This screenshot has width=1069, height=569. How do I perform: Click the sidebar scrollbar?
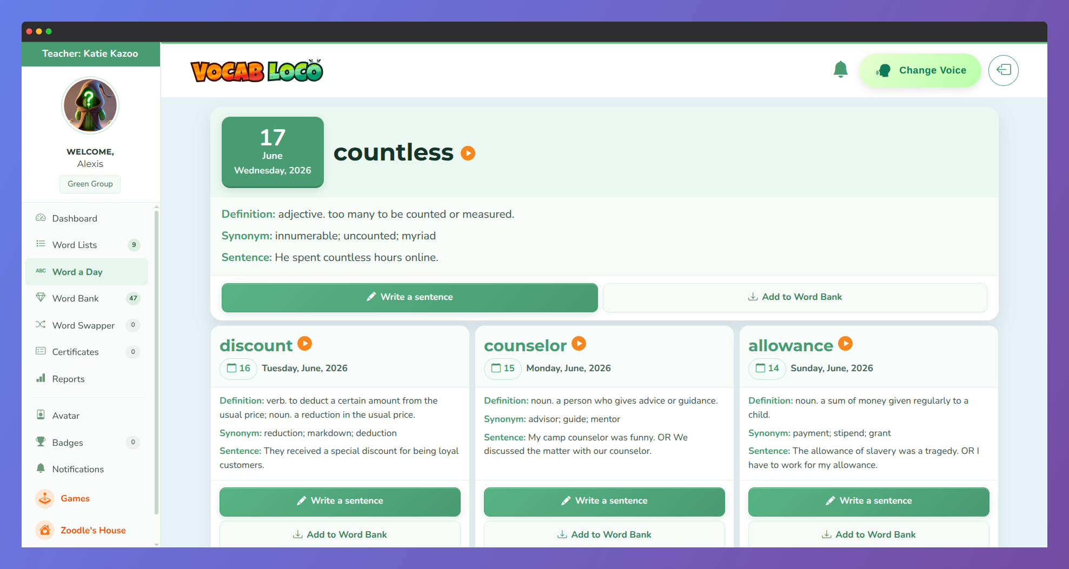click(156, 362)
